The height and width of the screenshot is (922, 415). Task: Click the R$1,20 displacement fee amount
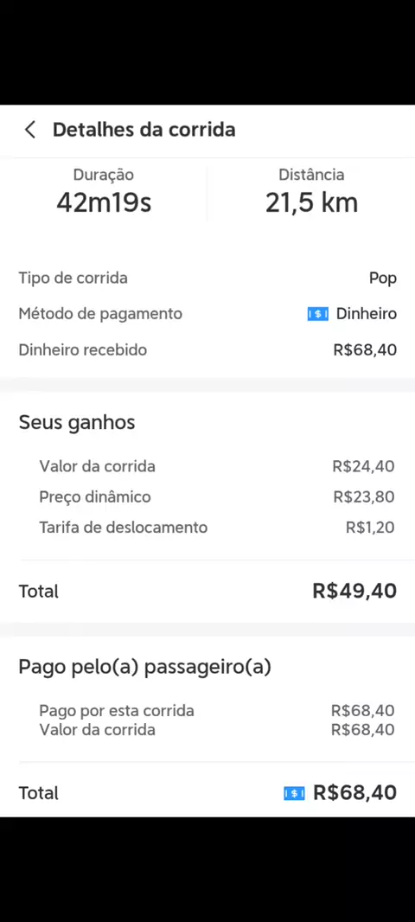tap(370, 528)
